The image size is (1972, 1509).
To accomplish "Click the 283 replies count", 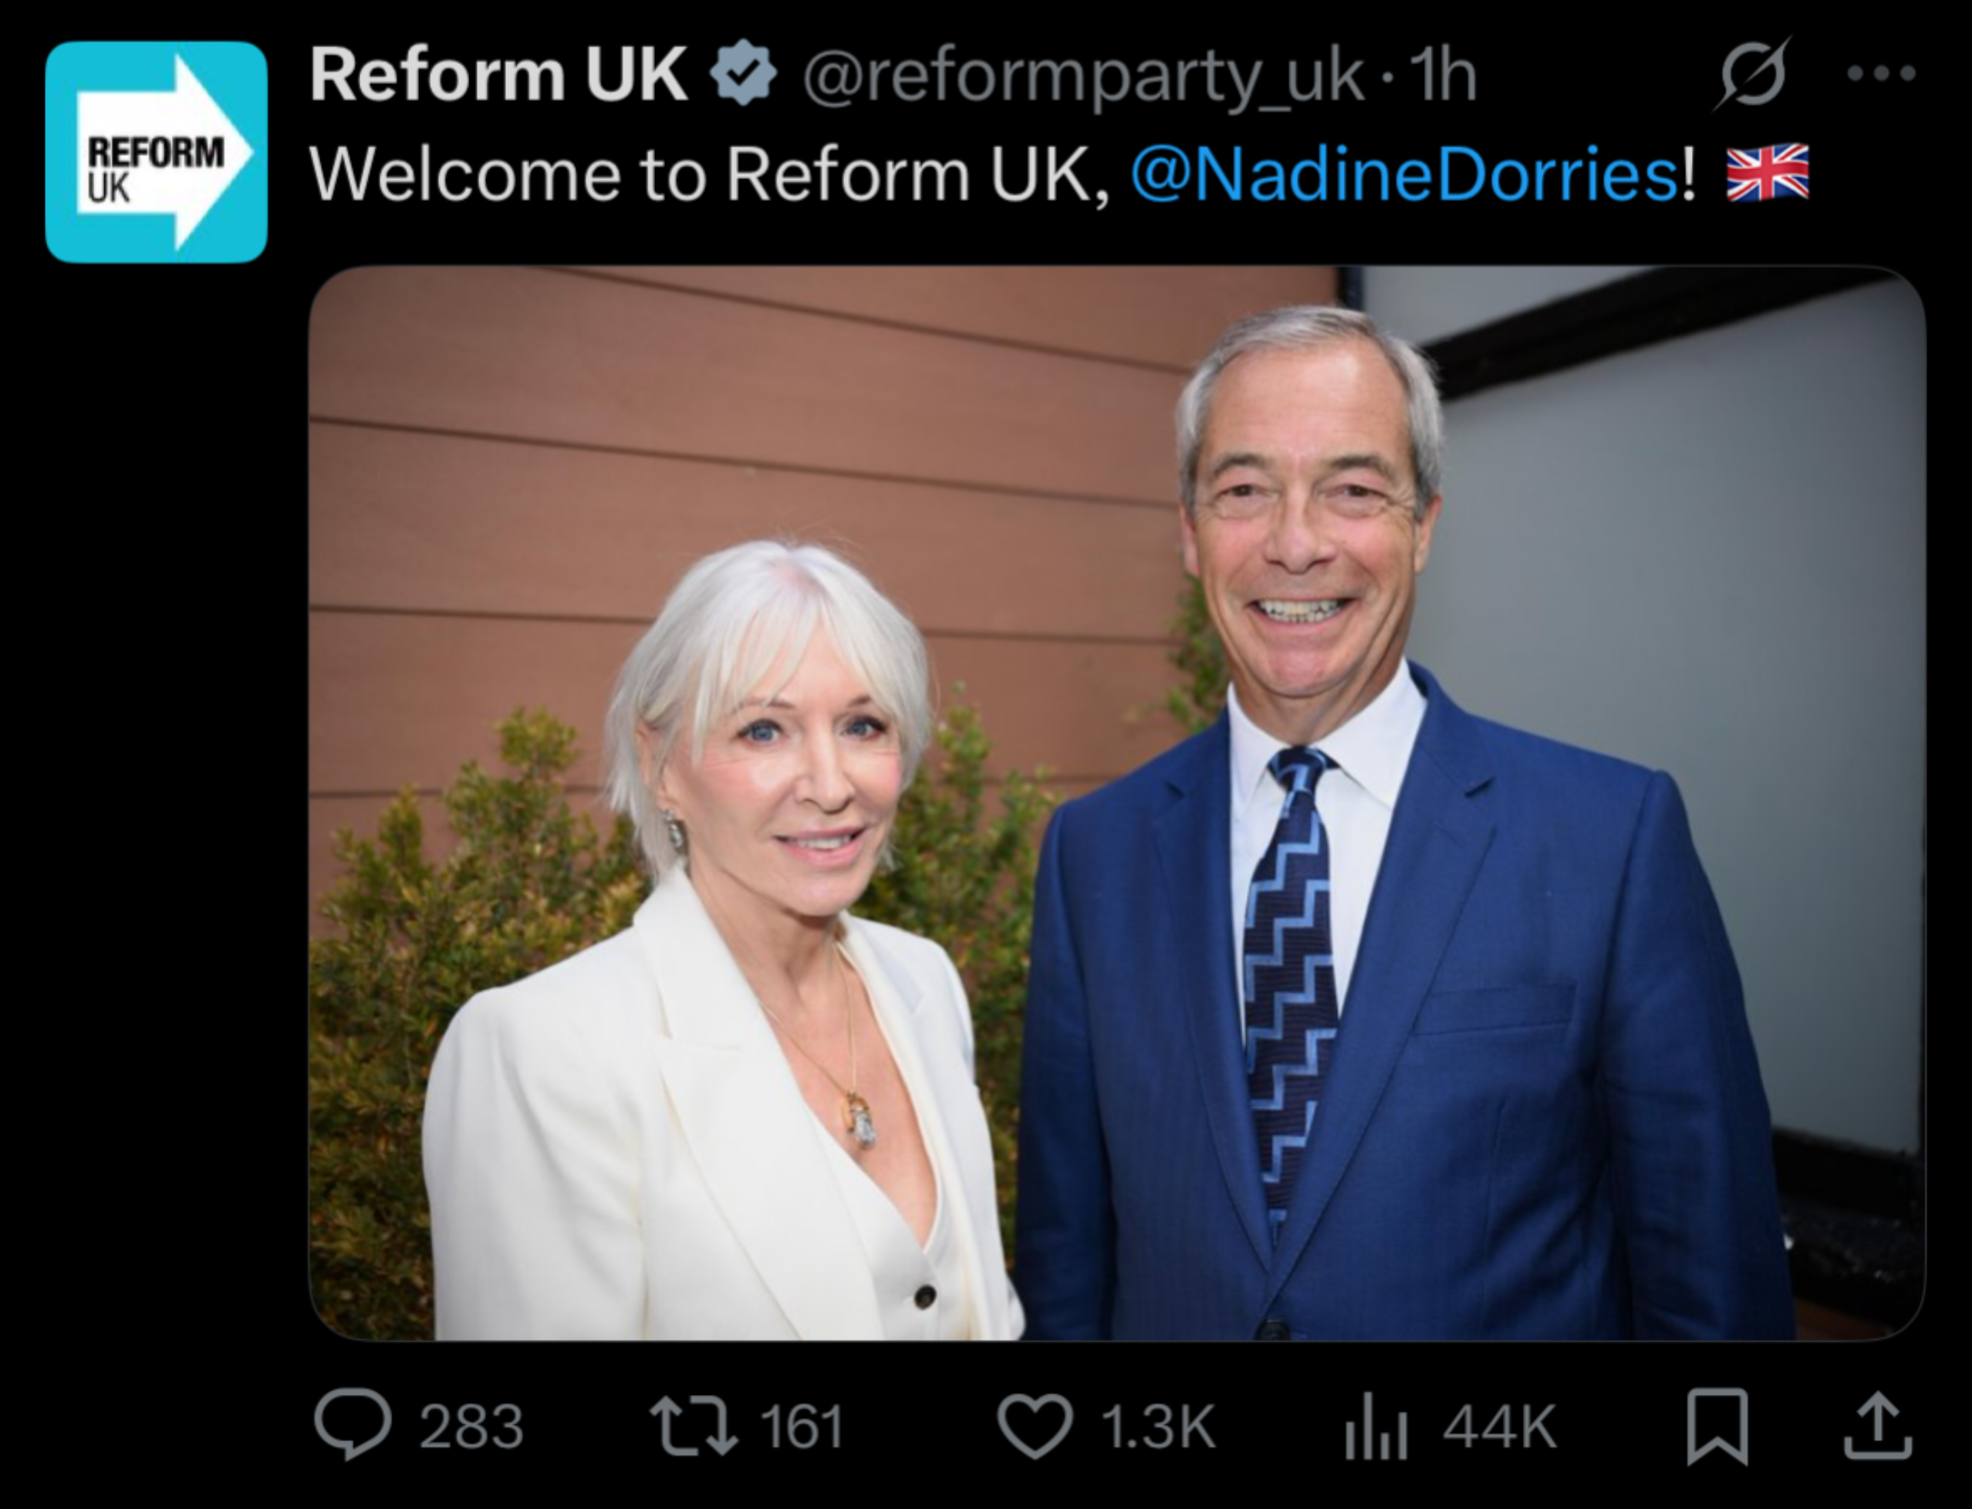I will click(x=471, y=1427).
